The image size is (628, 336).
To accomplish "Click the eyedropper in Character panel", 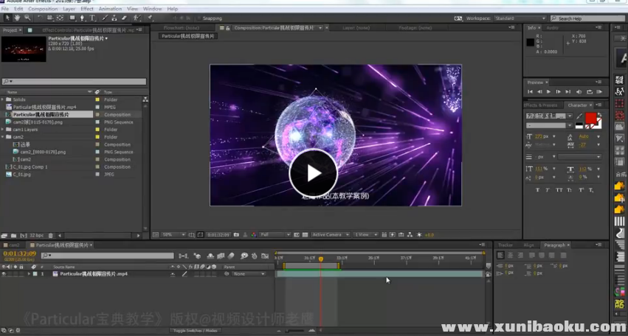I will pyautogui.click(x=580, y=116).
